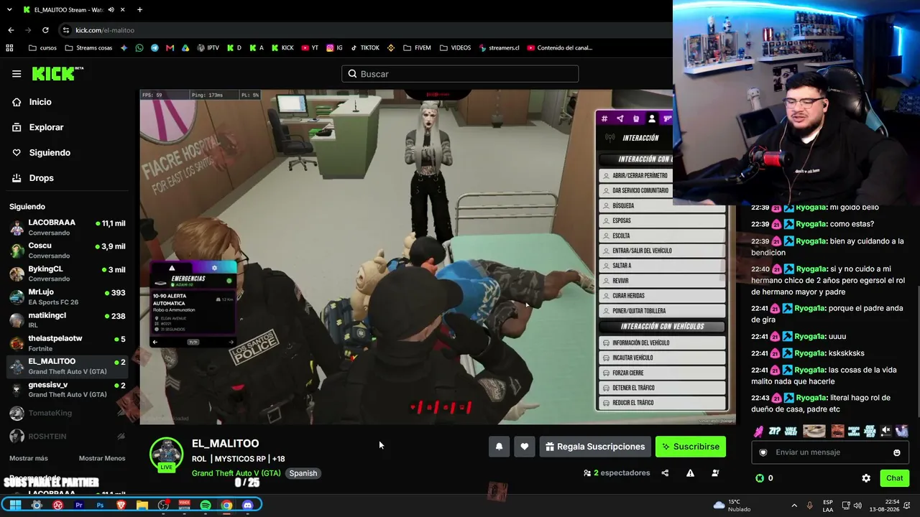The height and width of the screenshot is (517, 920).
Task: Click the Enviar un mensaje chat field
Action: pos(829,452)
